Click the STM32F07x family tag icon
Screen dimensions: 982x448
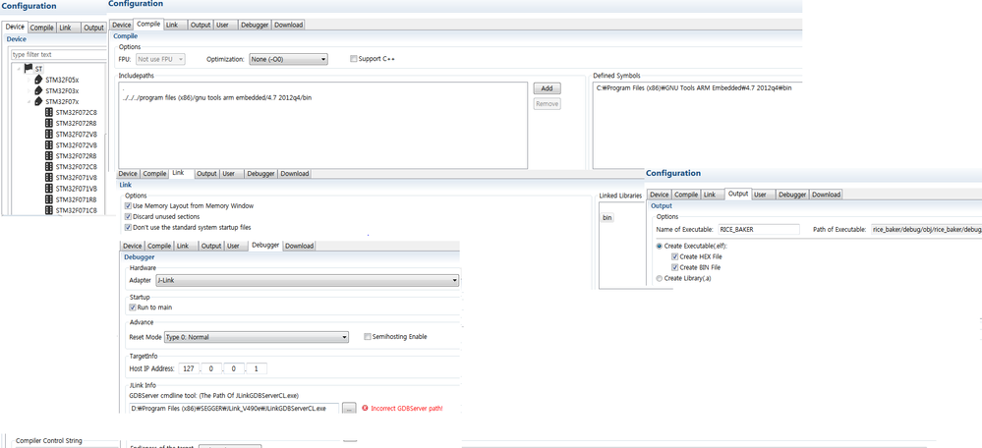click(x=39, y=101)
